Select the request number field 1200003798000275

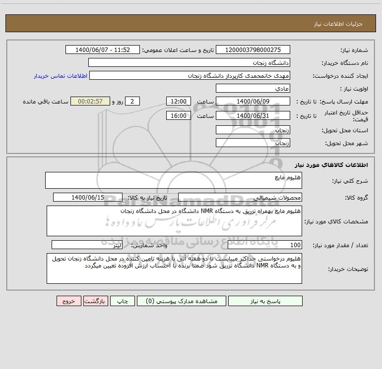(x=253, y=50)
